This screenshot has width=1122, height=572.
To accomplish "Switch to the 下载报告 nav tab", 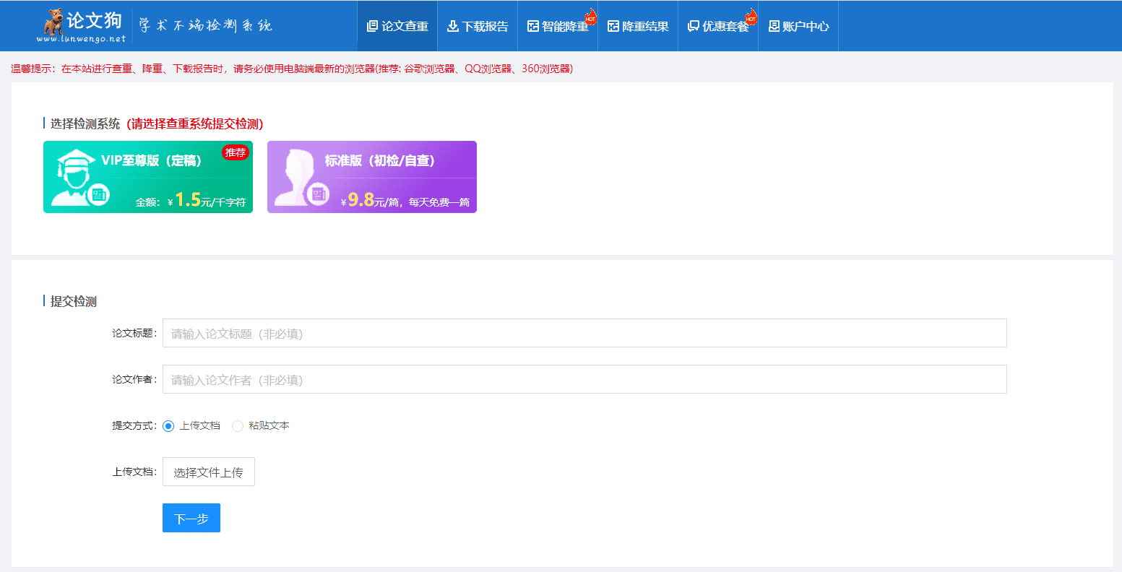I will tap(478, 25).
